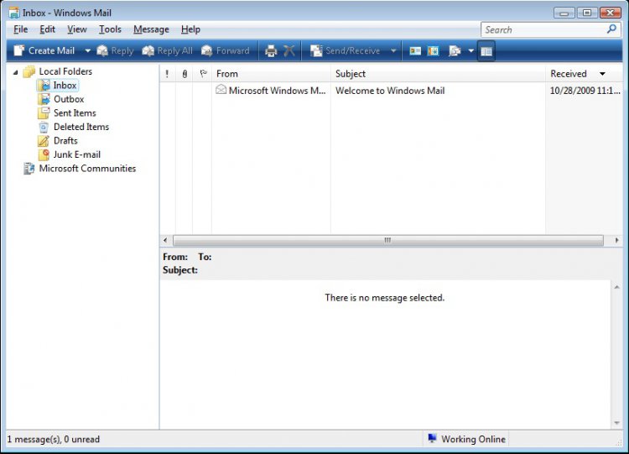Image resolution: width=629 pixels, height=454 pixels.
Task: Click the Reply All toolbar button
Action: [167, 50]
